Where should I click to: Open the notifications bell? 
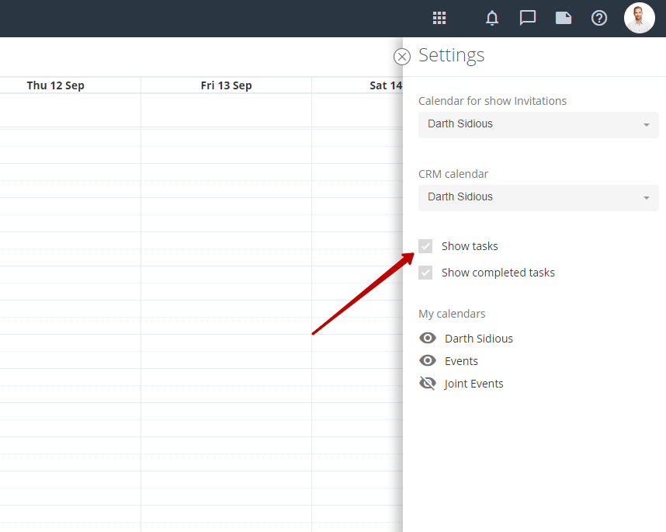click(492, 18)
